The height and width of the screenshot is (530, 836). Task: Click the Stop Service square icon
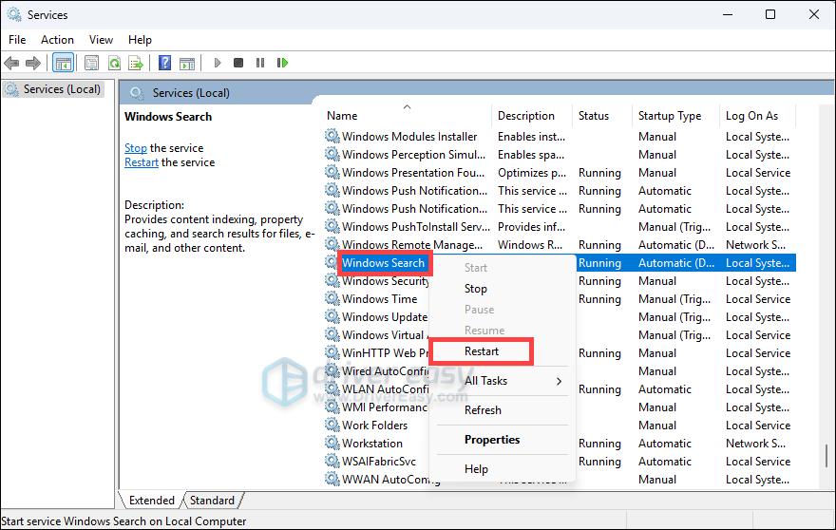(x=238, y=63)
